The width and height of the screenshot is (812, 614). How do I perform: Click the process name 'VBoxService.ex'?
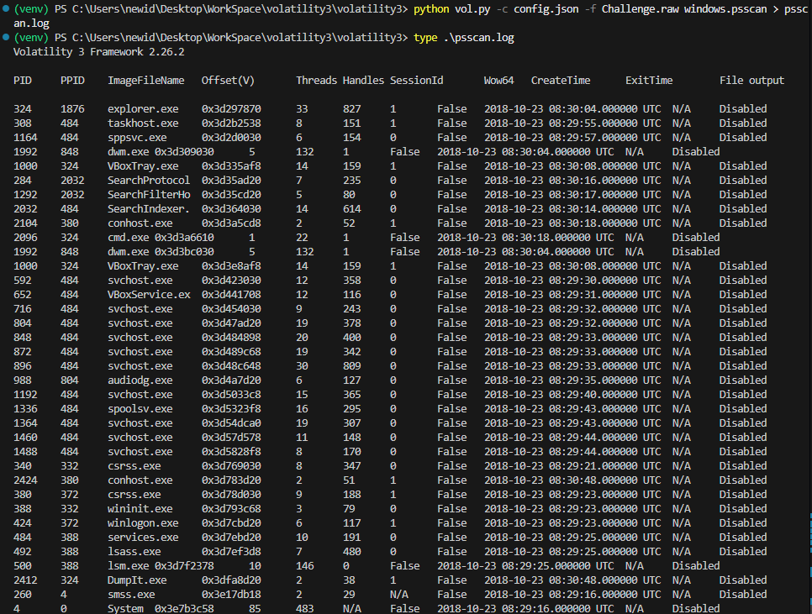[149, 294]
